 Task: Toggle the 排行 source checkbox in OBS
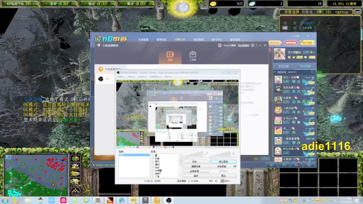click(x=153, y=161)
